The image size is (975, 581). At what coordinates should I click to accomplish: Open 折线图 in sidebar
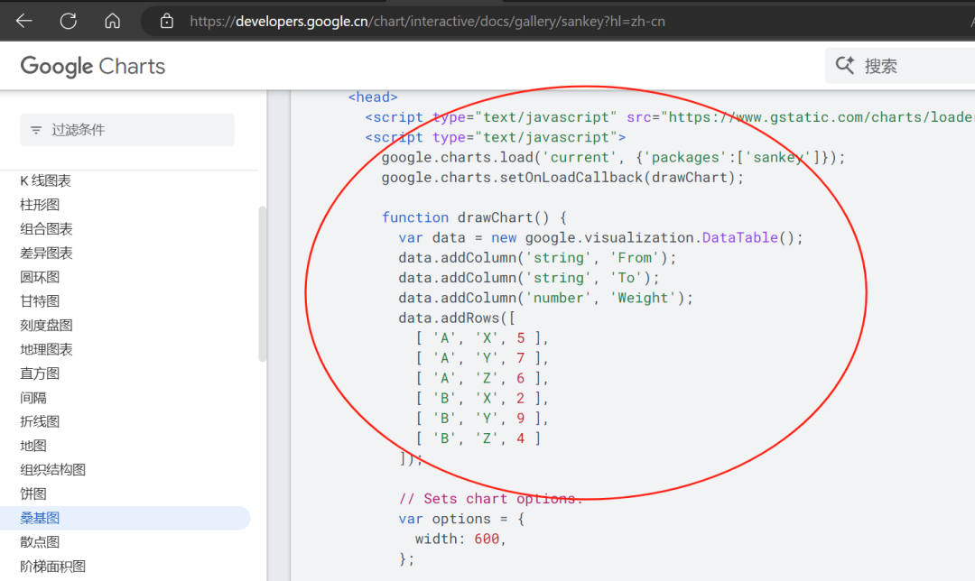pyautogui.click(x=40, y=422)
